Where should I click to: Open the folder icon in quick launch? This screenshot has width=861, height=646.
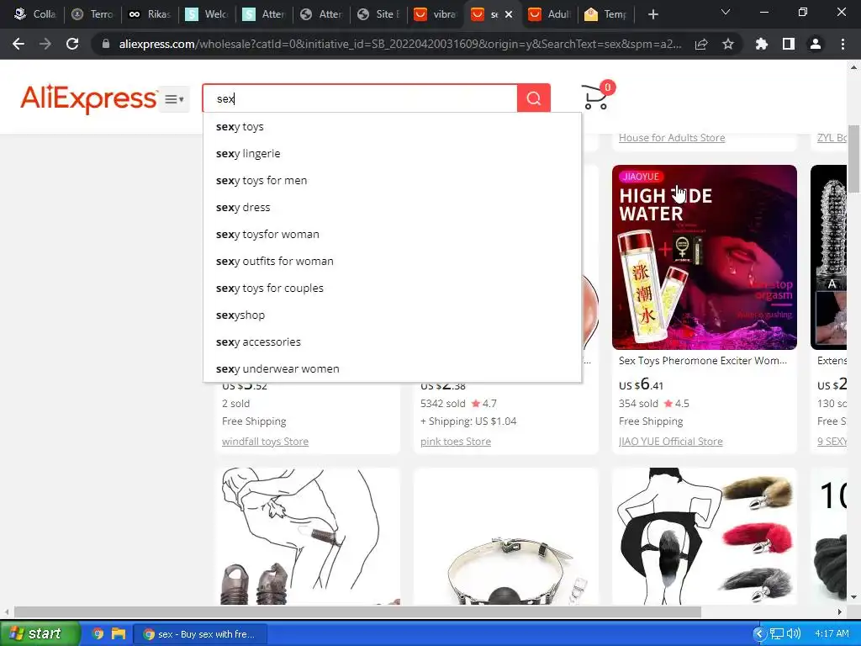tap(118, 634)
